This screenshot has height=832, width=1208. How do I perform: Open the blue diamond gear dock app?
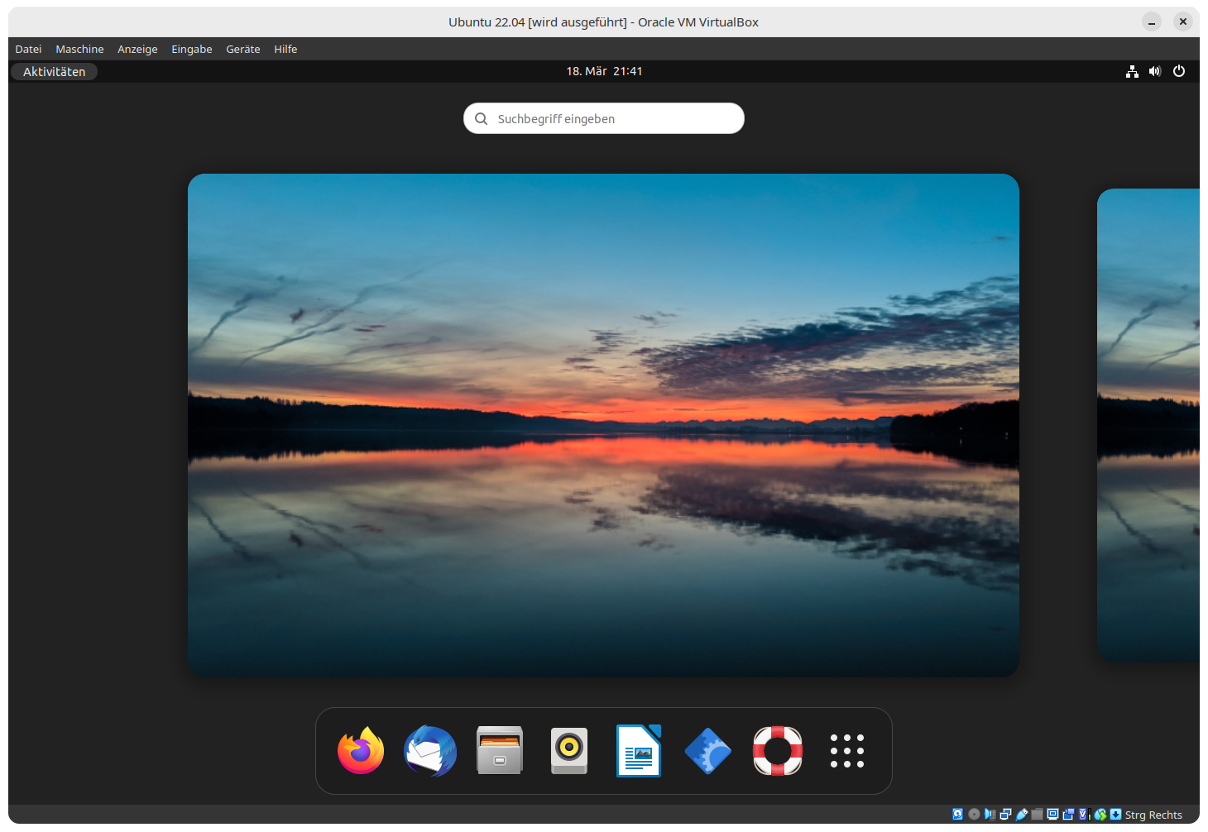coord(708,751)
